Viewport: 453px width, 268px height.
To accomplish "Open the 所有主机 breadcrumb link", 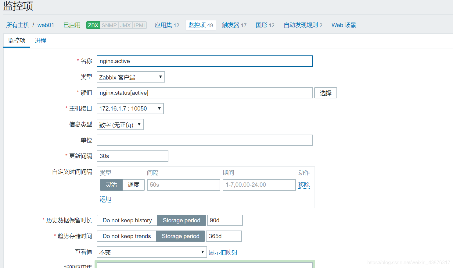I will coord(18,25).
